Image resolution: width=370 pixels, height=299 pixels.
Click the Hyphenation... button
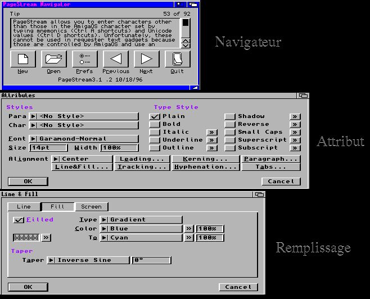click(x=206, y=167)
